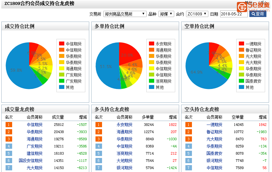Click the rank 6 badge in 成交量龙虎榜
Screen dimensions: 272x172
pyautogui.click(x=9, y=161)
